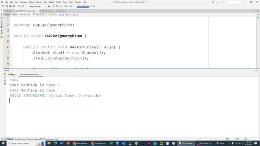
Task: Click on 'package oop.polymorphism;' code line
Action: point(44,25)
